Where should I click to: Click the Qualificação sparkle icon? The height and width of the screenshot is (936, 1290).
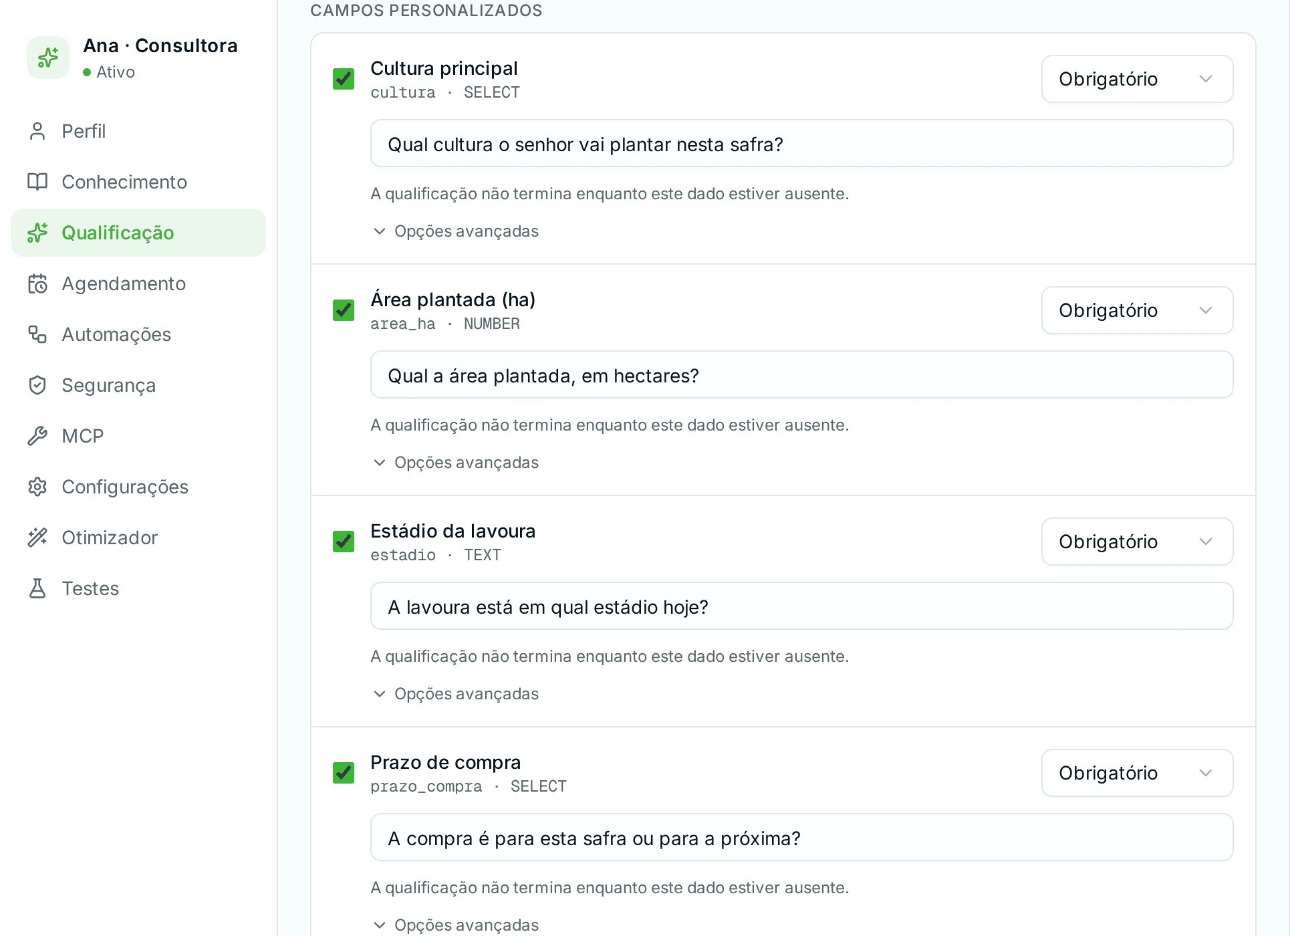(37, 233)
